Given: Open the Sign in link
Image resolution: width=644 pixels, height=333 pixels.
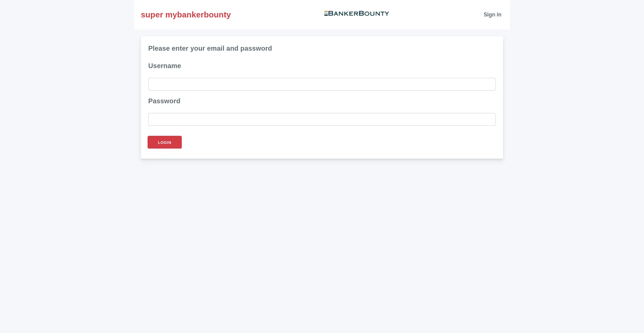Looking at the screenshot, I should [x=492, y=14].
